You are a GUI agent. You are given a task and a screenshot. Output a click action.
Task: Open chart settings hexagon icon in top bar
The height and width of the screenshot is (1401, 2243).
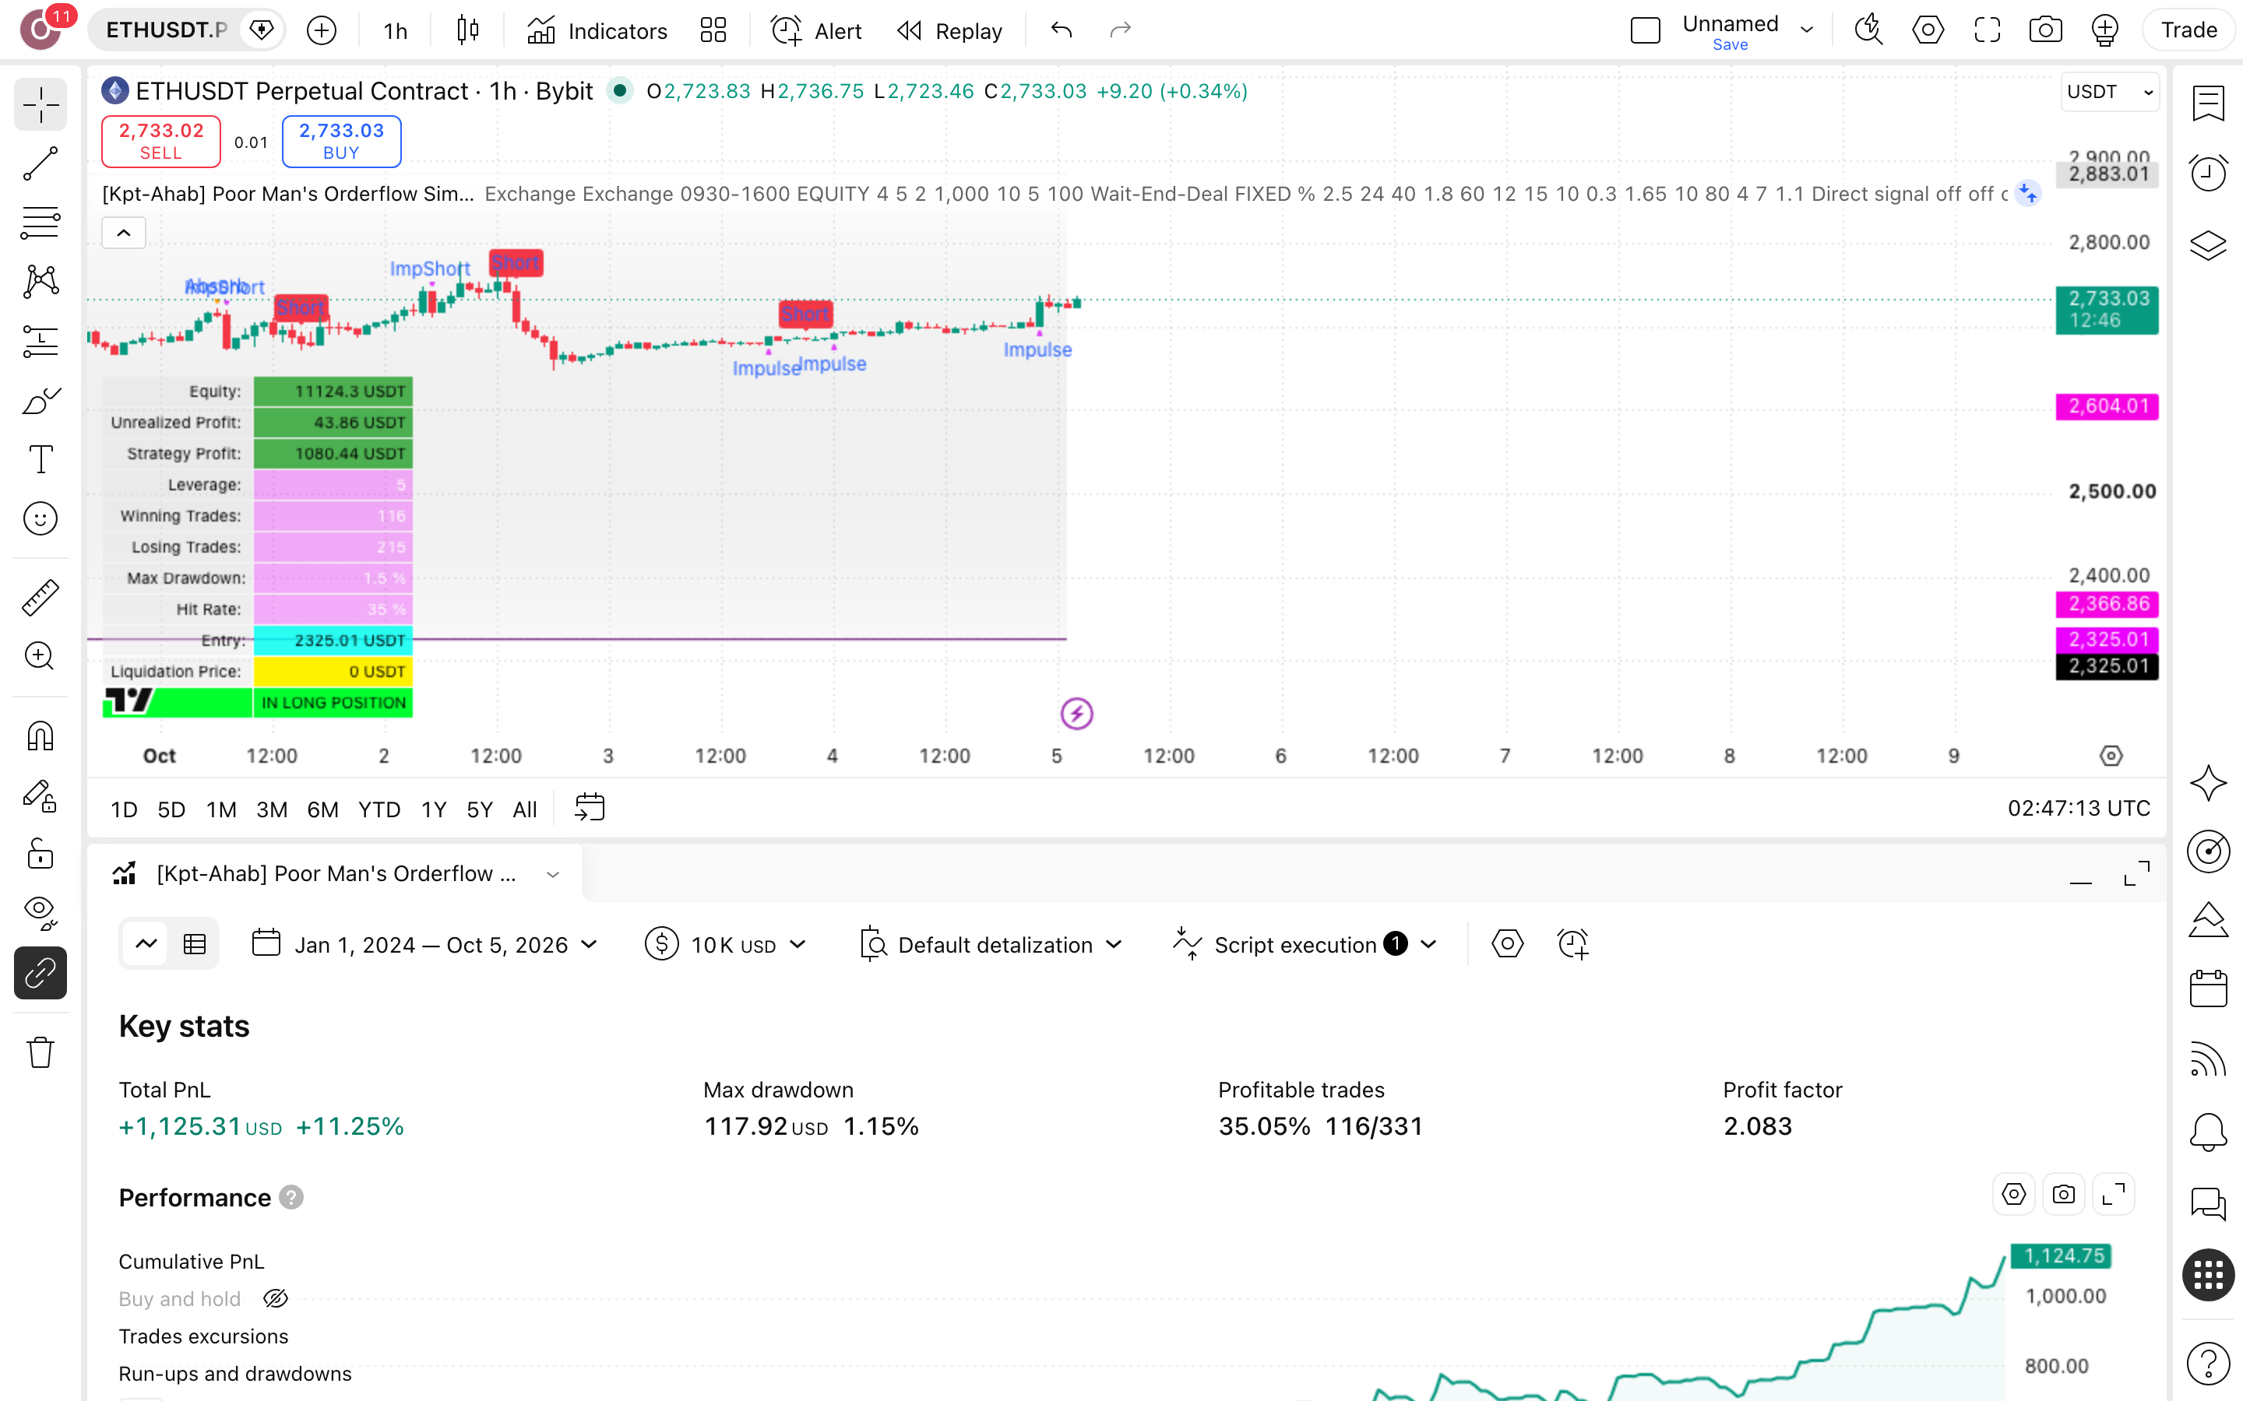pyautogui.click(x=1928, y=30)
